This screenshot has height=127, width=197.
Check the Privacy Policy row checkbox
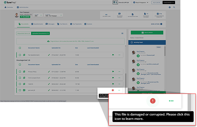point(20,72)
